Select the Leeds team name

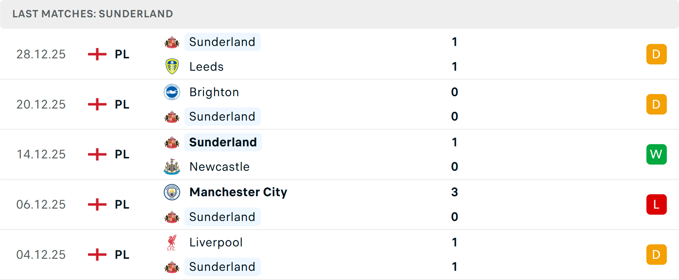click(206, 66)
